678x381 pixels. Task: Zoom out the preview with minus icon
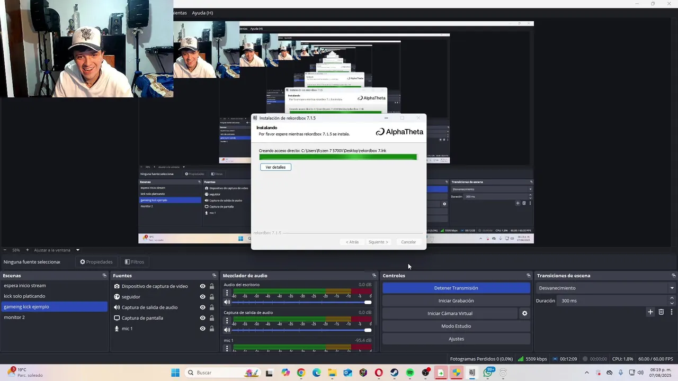(5, 250)
